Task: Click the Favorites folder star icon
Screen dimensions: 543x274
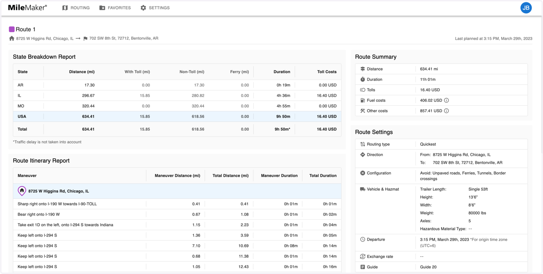Action: (102, 8)
